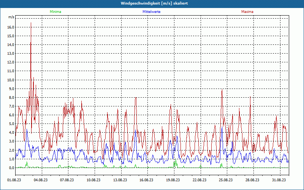Click the 13,0 y-axis value

click(x=11, y=54)
